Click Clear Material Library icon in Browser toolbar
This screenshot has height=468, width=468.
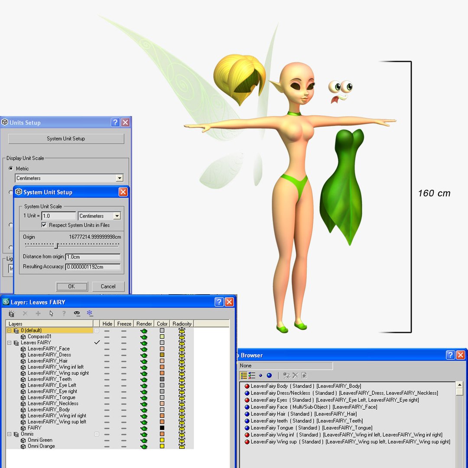(304, 375)
